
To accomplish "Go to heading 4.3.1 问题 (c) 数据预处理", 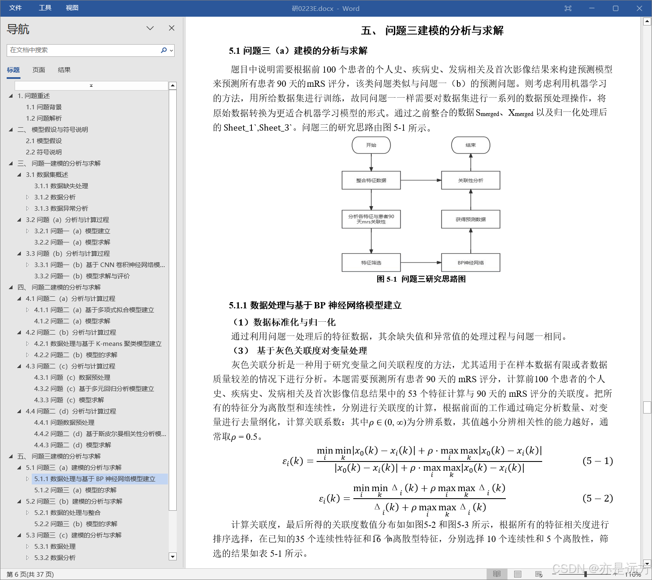I will coord(72,378).
